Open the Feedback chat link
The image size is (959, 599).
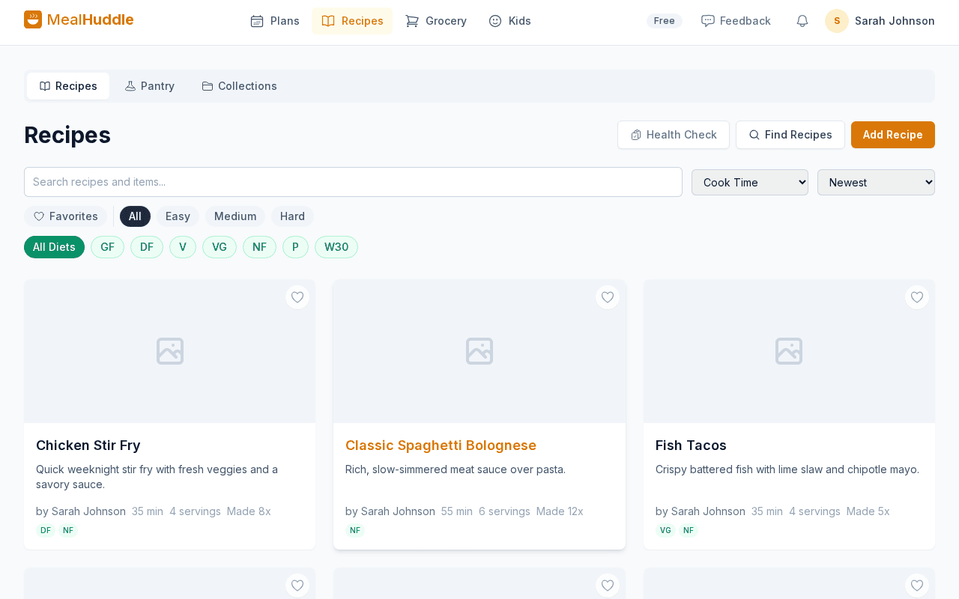pos(736,21)
